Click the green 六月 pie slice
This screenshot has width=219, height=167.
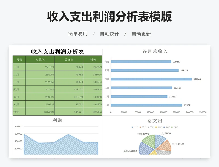(x=149, y=141)
